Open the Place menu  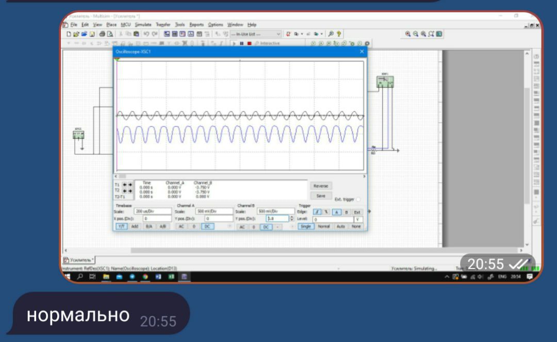(111, 25)
